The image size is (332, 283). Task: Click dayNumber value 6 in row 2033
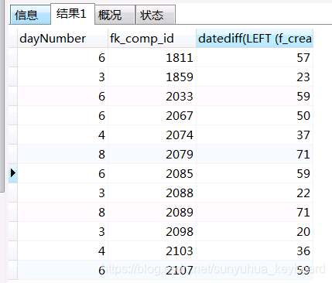pyautogui.click(x=63, y=96)
